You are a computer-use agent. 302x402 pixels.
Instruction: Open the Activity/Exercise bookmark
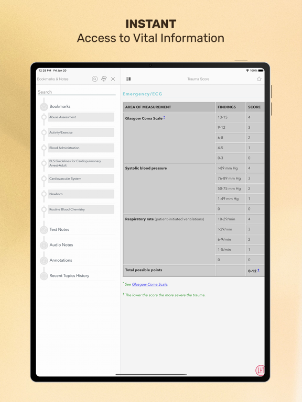pyautogui.click(x=81, y=132)
